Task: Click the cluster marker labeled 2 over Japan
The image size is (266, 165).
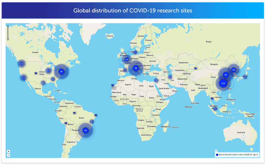Action: click(245, 76)
